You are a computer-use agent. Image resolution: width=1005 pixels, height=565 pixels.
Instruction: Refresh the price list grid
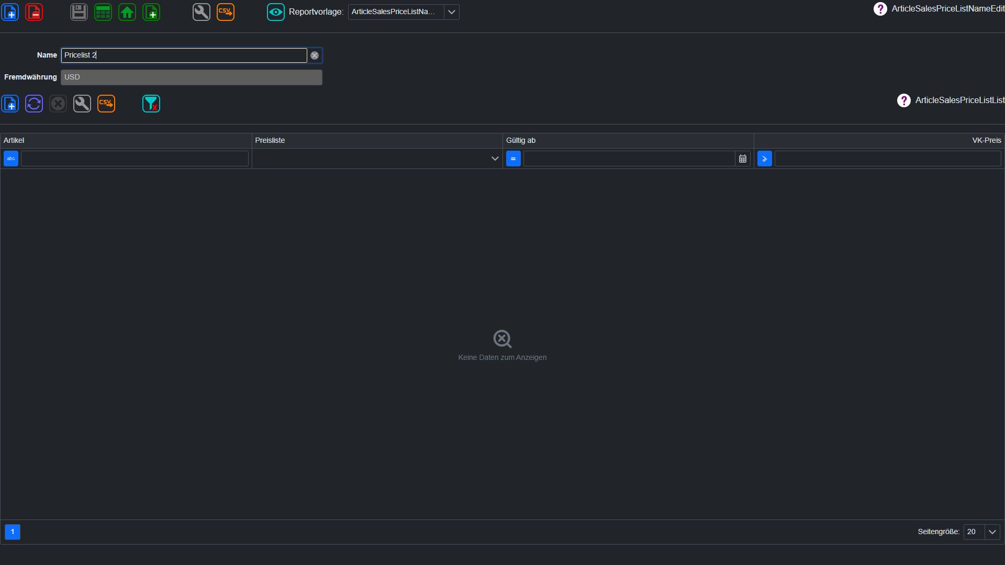click(x=34, y=104)
